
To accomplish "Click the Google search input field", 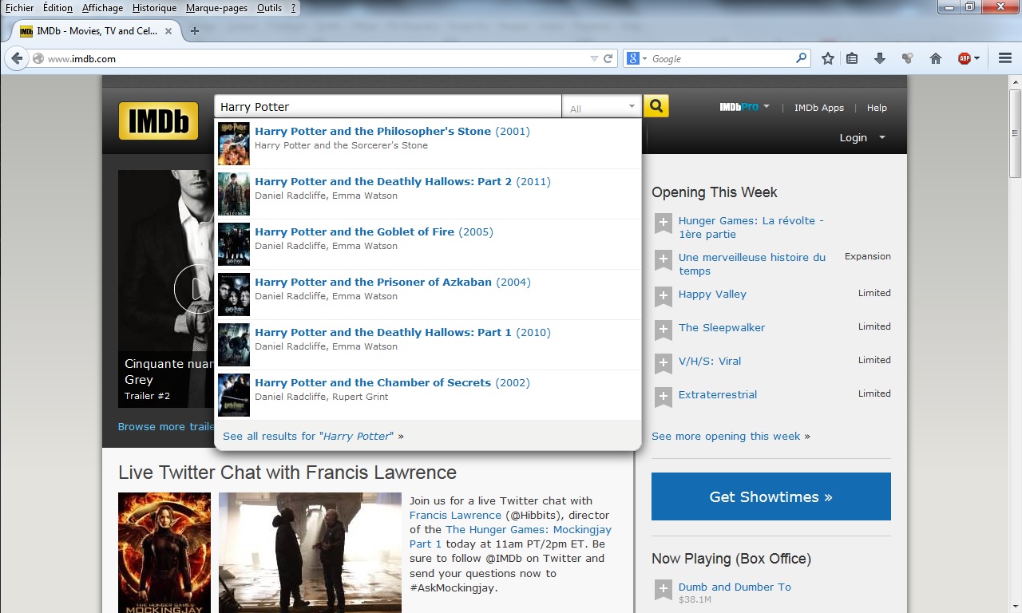I will point(721,58).
